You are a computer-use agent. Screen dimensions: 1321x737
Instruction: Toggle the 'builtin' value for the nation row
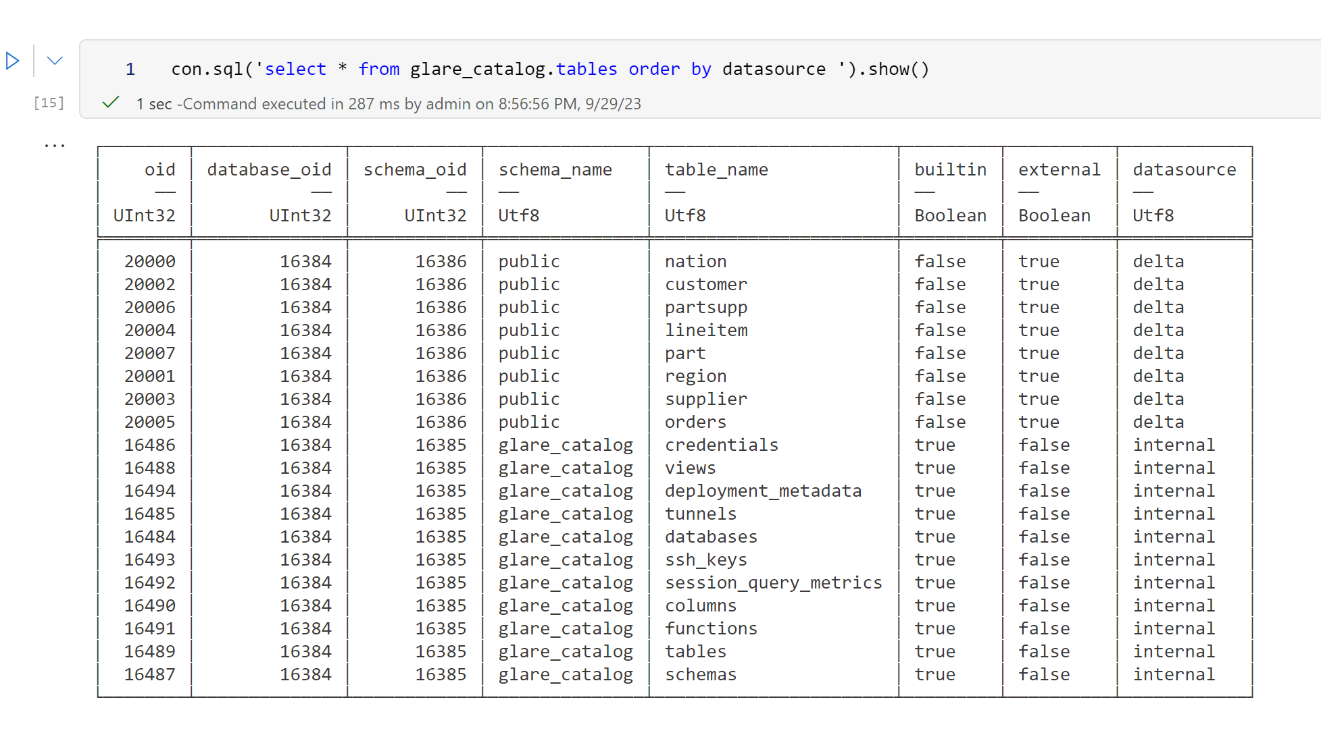tap(940, 261)
